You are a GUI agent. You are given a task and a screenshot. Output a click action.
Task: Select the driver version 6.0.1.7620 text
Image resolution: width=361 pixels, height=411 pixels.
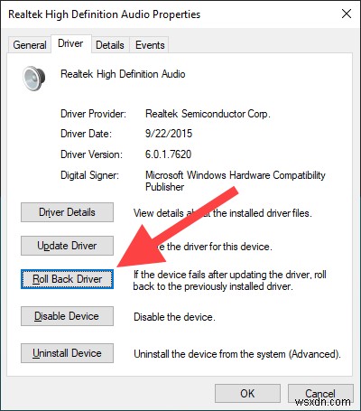[x=168, y=154]
